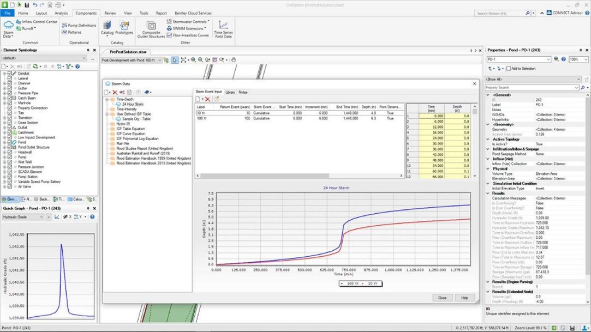This screenshot has height=332, width=591.
Task: Uncheck the Conduit element in Element Symbology
Action: [10, 73]
